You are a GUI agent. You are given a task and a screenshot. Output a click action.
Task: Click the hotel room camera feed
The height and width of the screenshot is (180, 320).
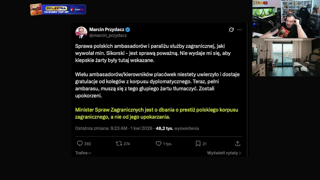coord(286,57)
